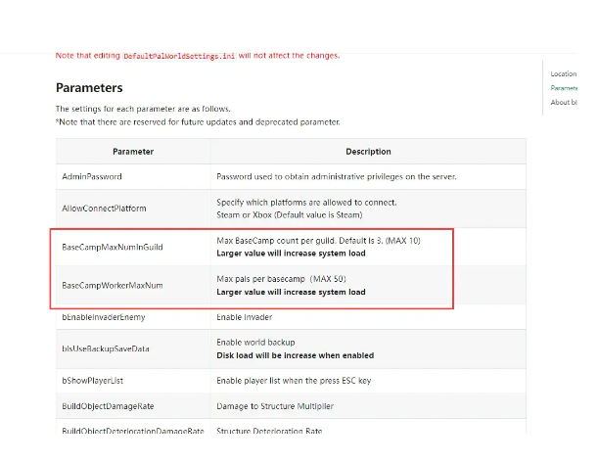Screen dimensions: 598x464
Task: Click the BaseCampMaxNumInGuild parameter name
Action: coord(112,247)
